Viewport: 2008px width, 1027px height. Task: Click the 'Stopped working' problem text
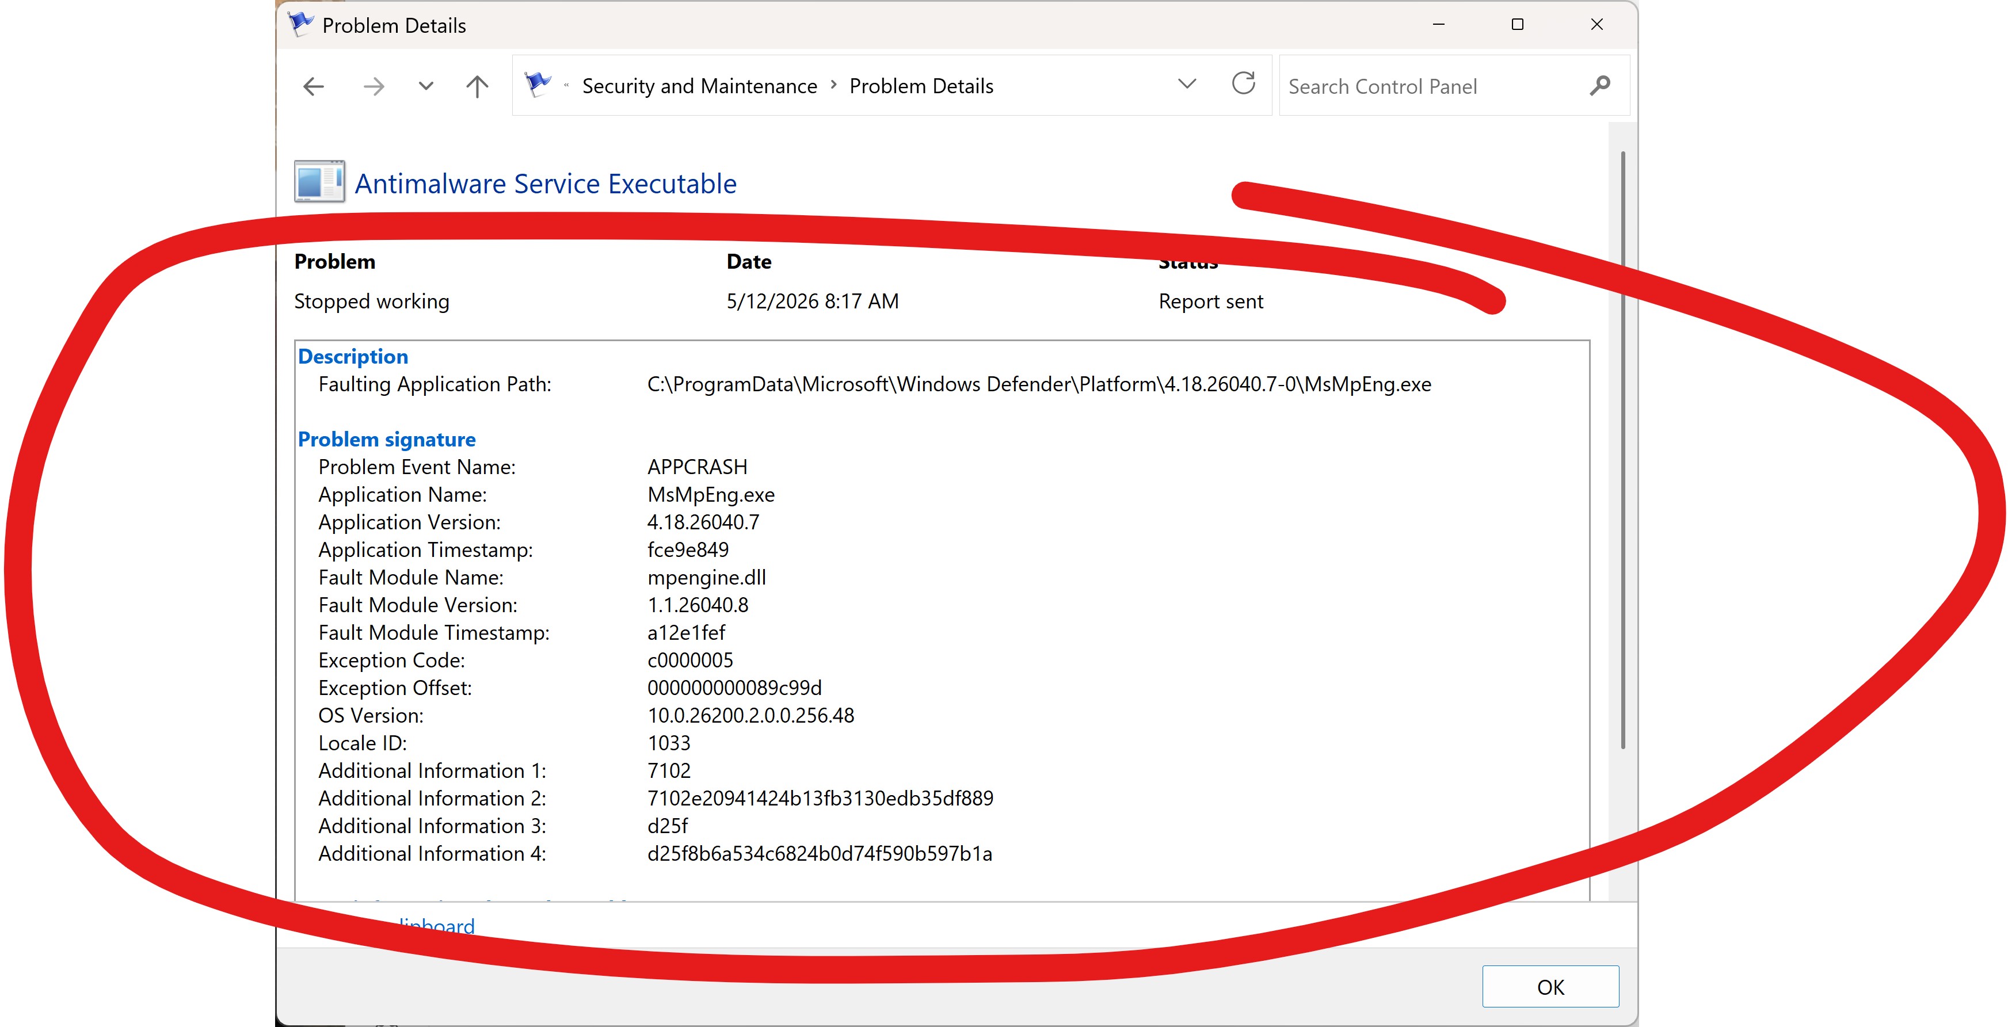372,301
